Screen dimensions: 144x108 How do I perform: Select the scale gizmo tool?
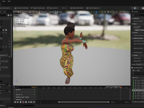[99, 12]
